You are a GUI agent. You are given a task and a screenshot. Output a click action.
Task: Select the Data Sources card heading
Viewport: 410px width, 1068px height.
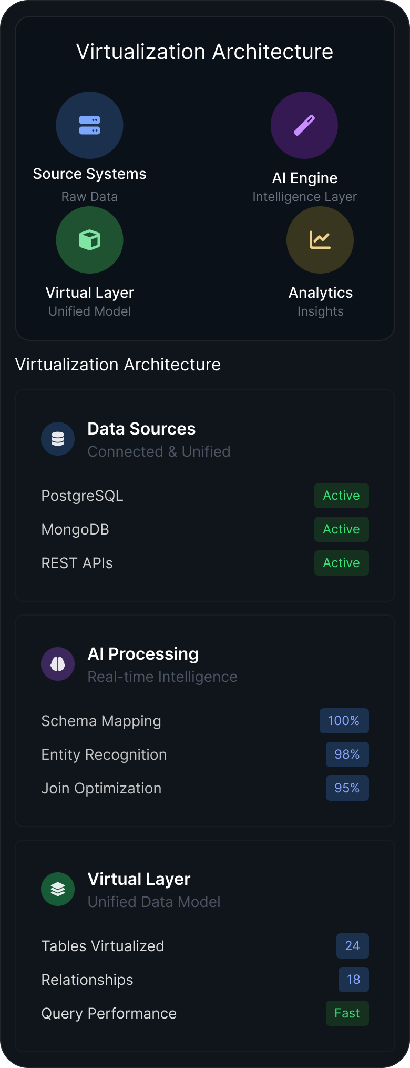coord(141,429)
